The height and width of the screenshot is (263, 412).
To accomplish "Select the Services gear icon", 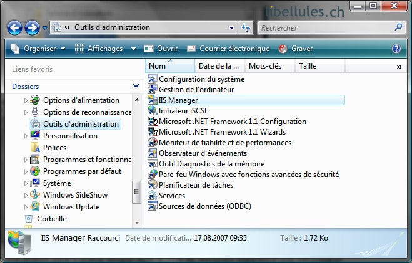I will pos(152,196).
